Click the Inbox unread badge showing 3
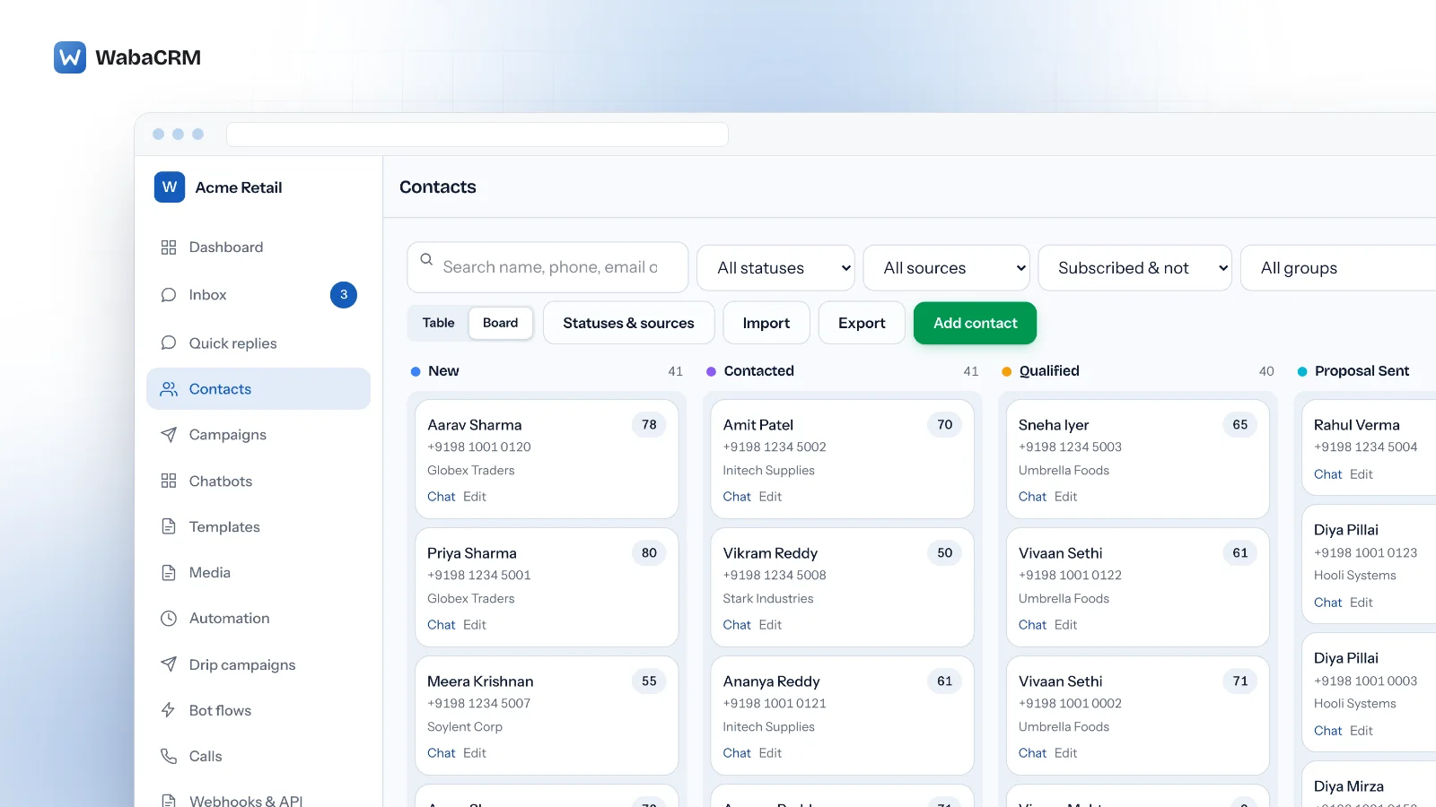Image resolution: width=1436 pixels, height=807 pixels. 344,295
